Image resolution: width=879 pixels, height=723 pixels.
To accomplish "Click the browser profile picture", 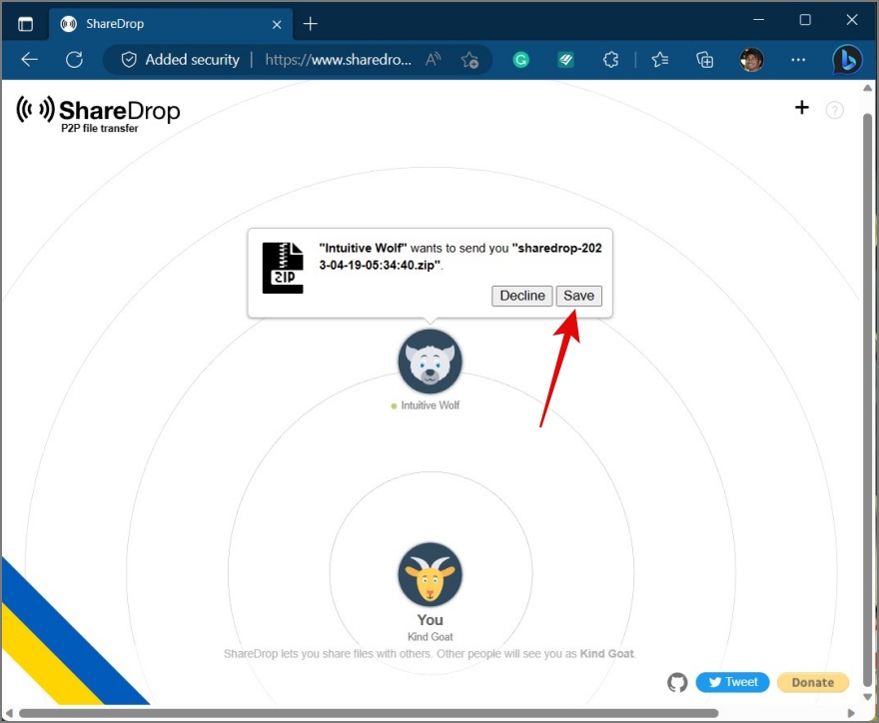I will [x=751, y=59].
